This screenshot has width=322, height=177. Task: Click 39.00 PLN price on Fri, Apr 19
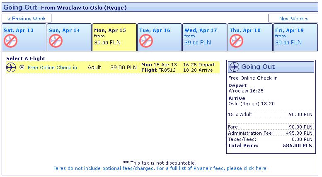point(288,43)
